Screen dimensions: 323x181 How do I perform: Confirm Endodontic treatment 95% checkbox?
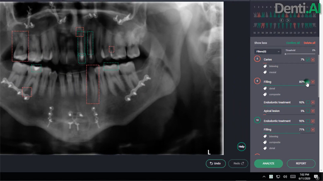[x=308, y=121]
